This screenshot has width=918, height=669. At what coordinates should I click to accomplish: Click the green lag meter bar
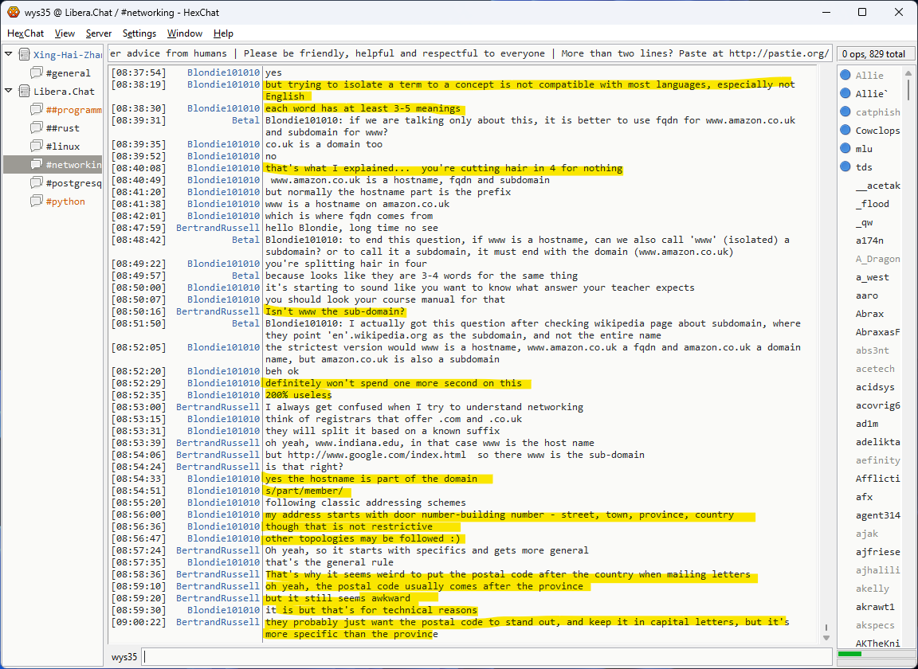point(850,655)
